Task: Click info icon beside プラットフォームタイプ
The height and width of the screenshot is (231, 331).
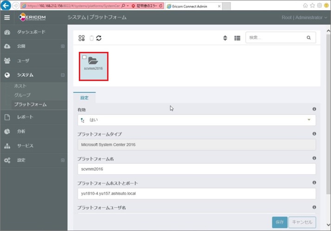Action: pyautogui.click(x=314, y=134)
